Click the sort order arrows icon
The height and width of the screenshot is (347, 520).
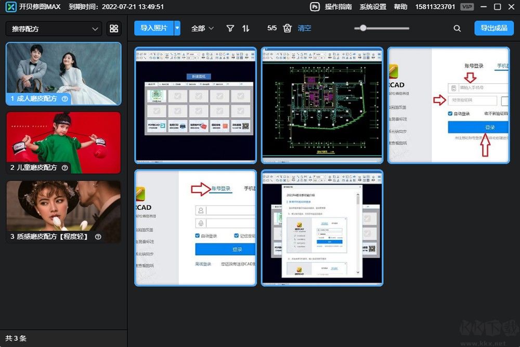coord(246,29)
